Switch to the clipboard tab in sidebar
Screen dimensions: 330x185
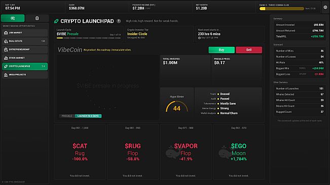point(37,18)
